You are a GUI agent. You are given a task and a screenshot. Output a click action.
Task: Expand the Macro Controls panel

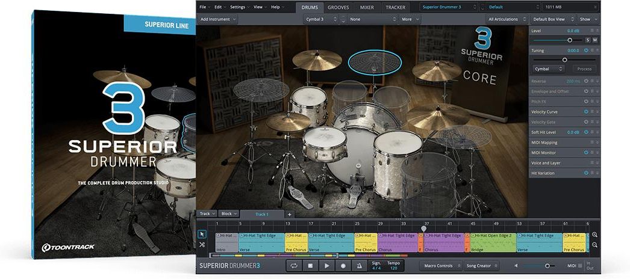pos(440,266)
